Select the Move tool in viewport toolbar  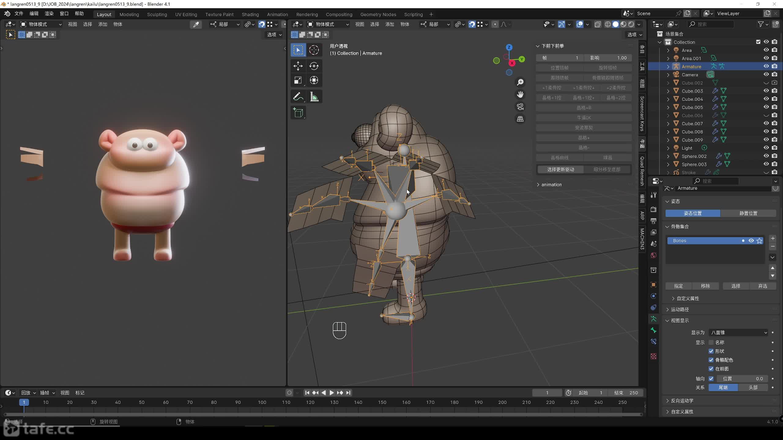298,66
